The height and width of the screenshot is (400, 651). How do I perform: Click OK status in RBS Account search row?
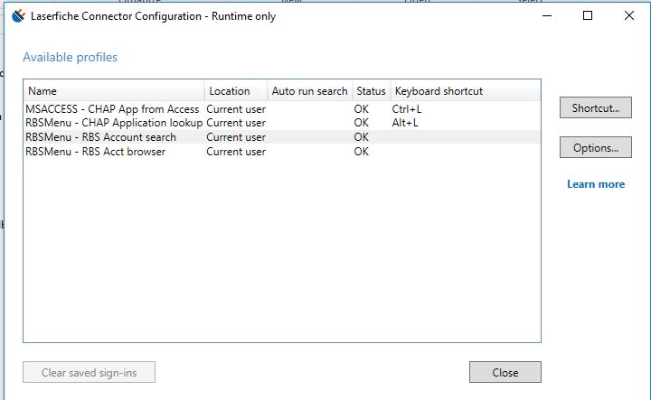pos(361,136)
